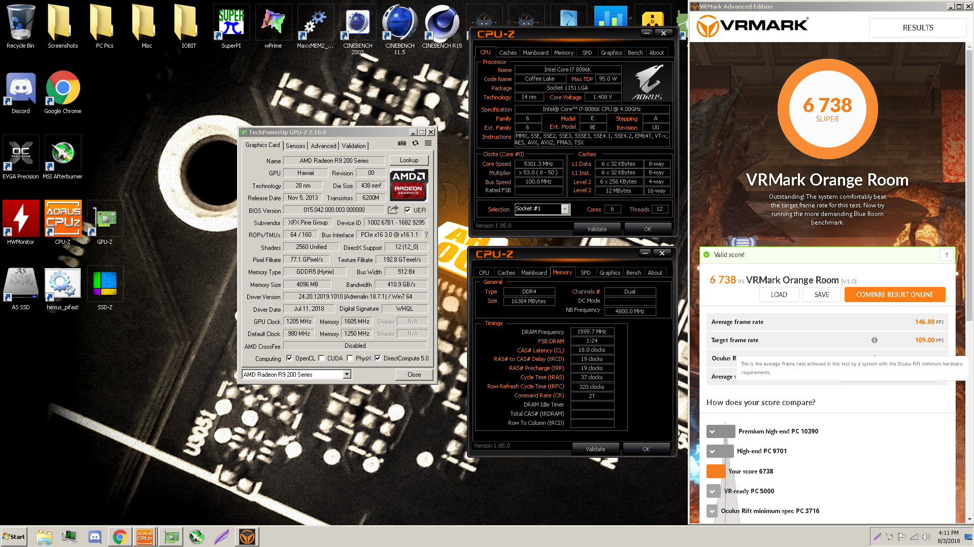Screen dimensions: 974x547
Task: Launch AS SSD benchmark shortcut
Action: coord(20,288)
